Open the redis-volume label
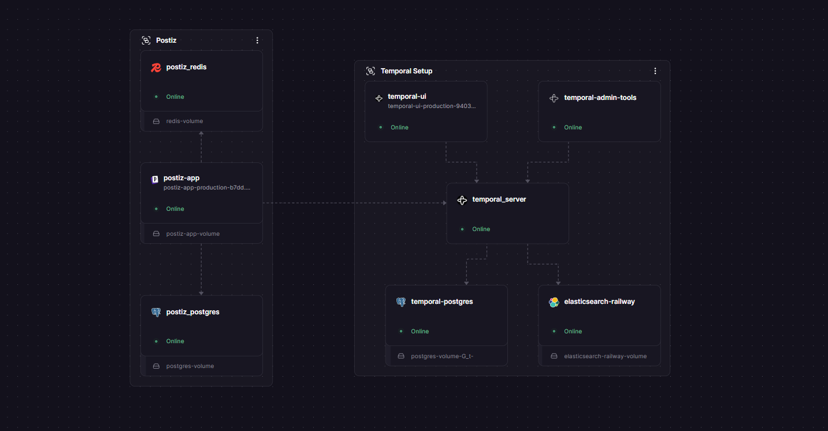 coord(184,121)
